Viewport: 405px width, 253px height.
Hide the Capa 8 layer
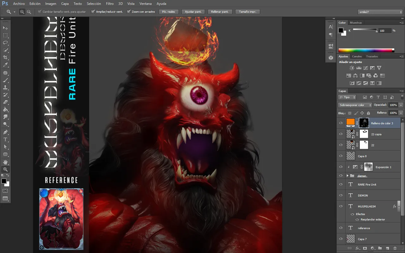[x=341, y=156]
